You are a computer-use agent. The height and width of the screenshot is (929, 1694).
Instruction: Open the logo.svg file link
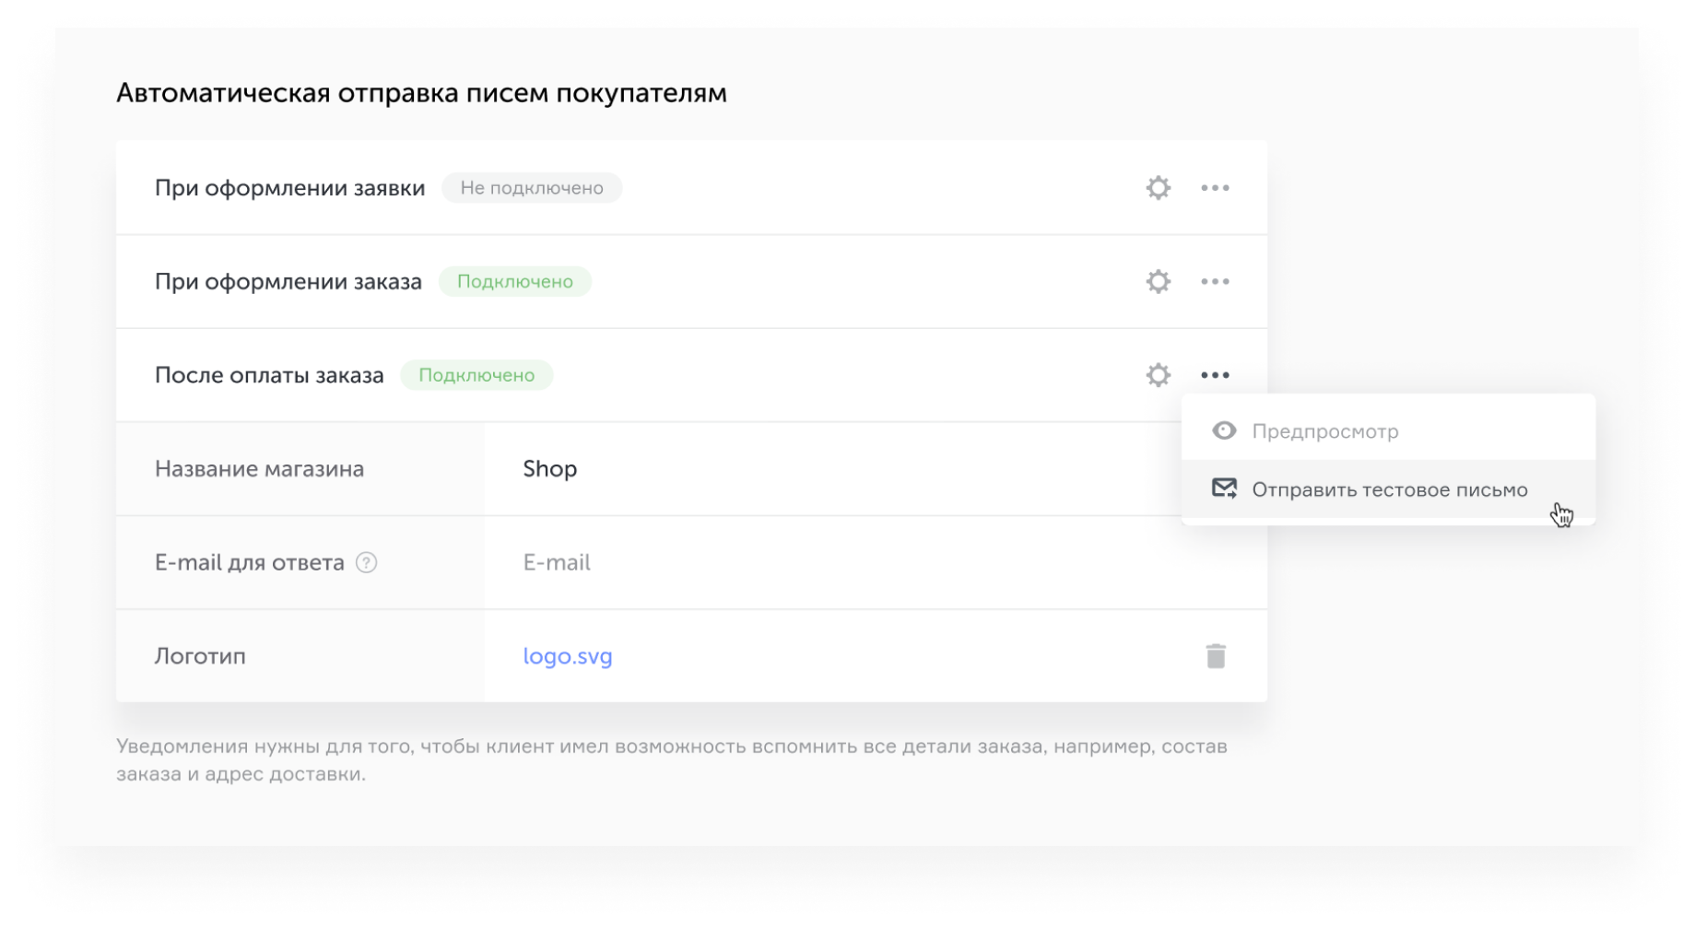click(x=568, y=656)
